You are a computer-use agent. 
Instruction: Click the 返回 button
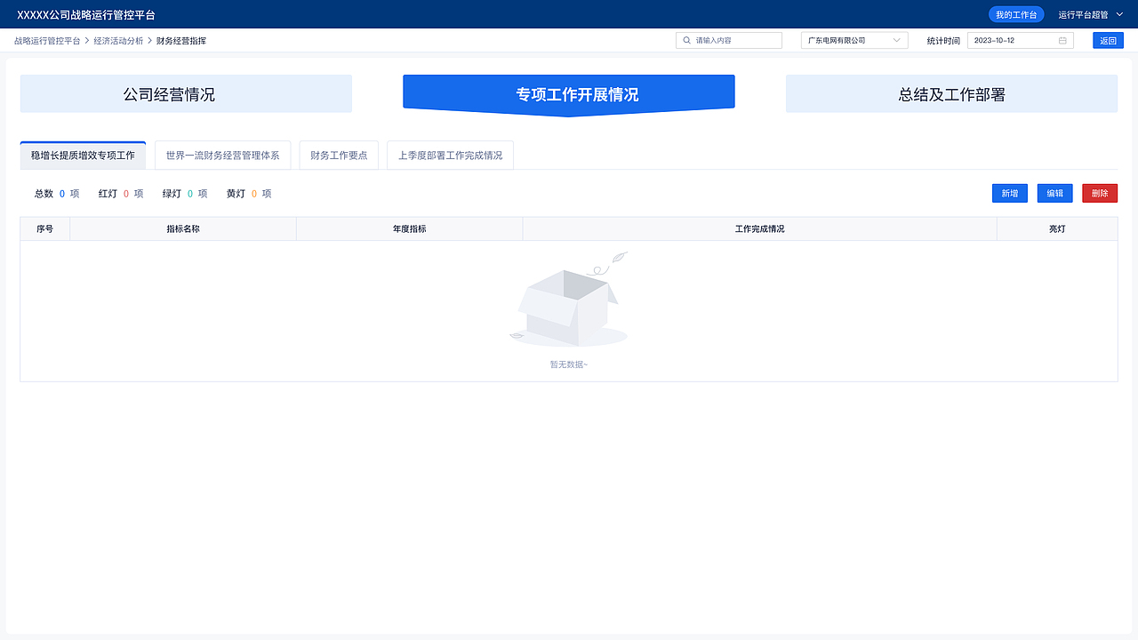click(1108, 40)
